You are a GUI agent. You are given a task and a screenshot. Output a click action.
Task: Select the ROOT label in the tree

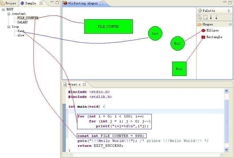pyautogui.click(x=10, y=9)
